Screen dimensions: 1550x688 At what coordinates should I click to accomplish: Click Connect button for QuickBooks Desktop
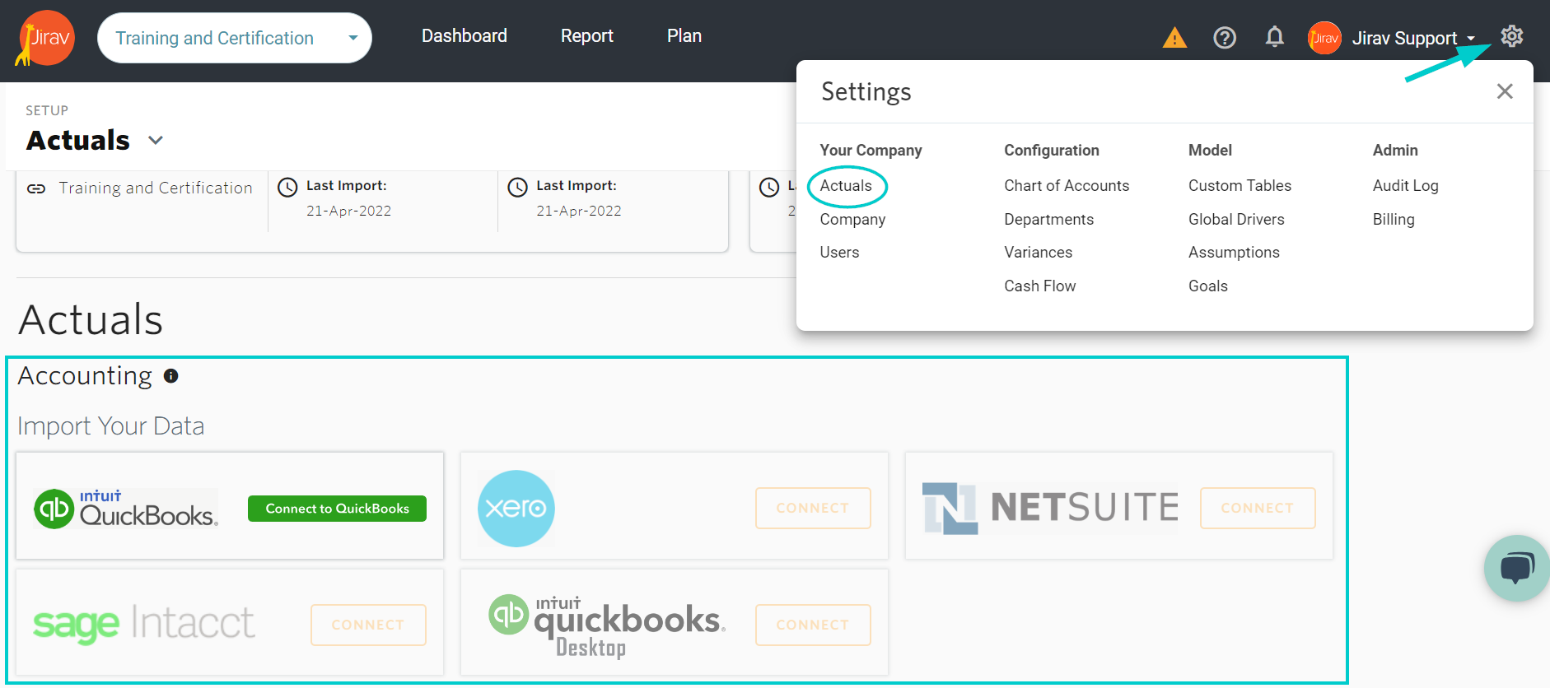813,625
